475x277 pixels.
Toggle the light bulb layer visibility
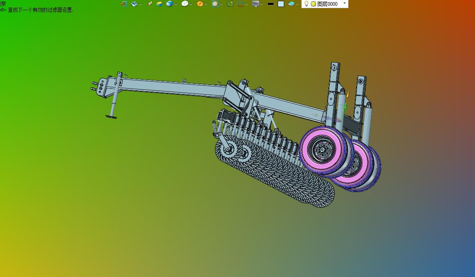306,4
